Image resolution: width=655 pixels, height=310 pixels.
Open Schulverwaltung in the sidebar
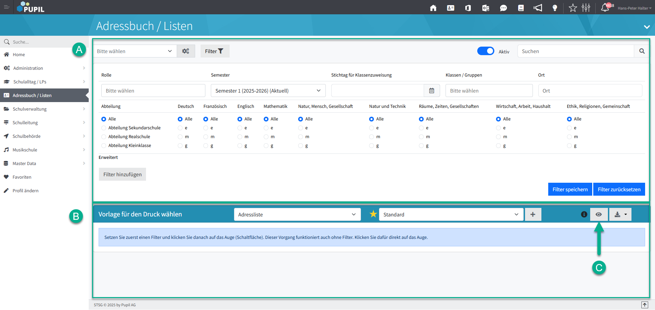click(x=30, y=109)
